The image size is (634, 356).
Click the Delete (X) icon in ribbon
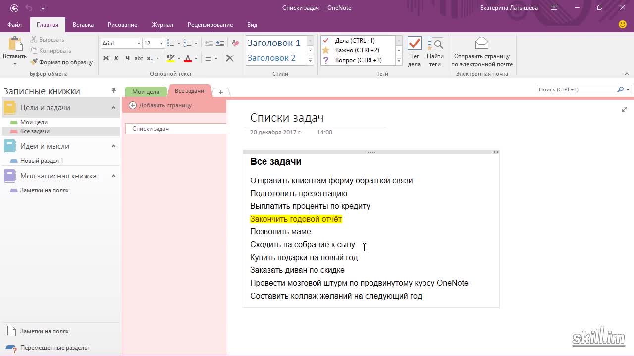point(230,58)
